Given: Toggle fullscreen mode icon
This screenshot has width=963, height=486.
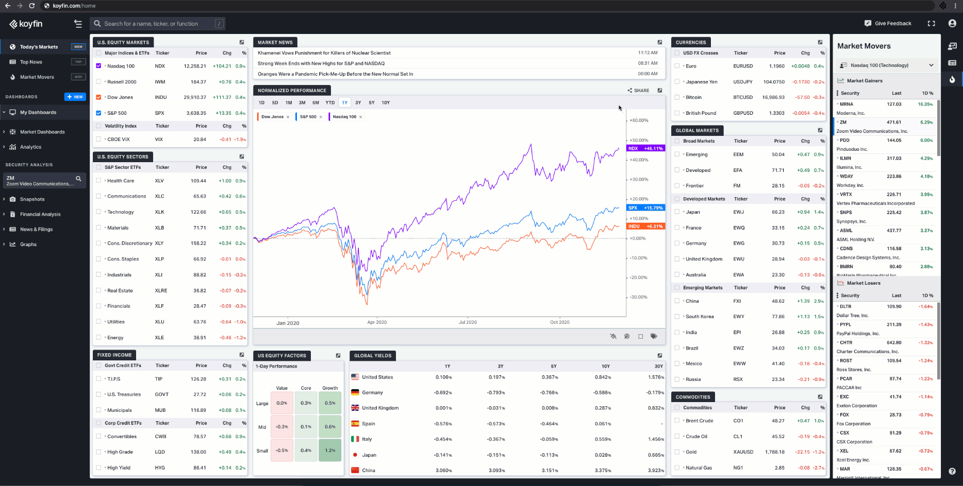Looking at the screenshot, I should 931,24.
